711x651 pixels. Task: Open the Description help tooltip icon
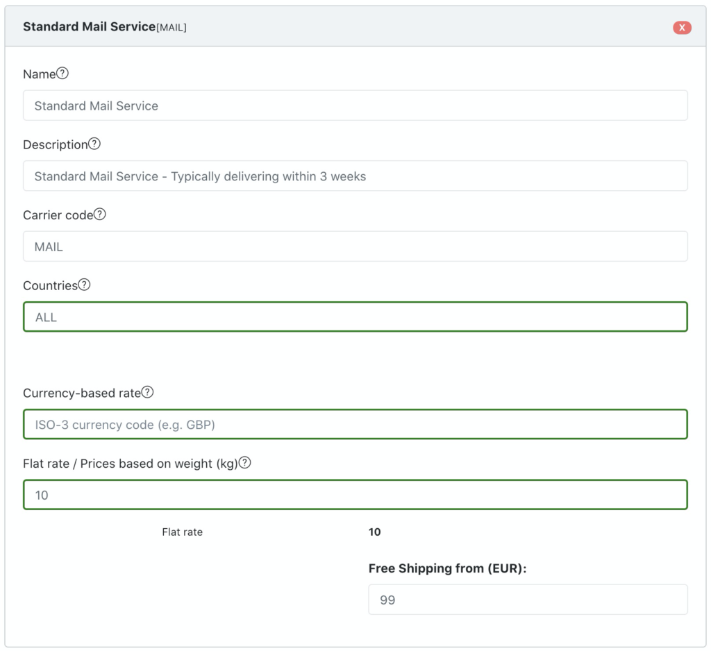pyautogui.click(x=94, y=144)
